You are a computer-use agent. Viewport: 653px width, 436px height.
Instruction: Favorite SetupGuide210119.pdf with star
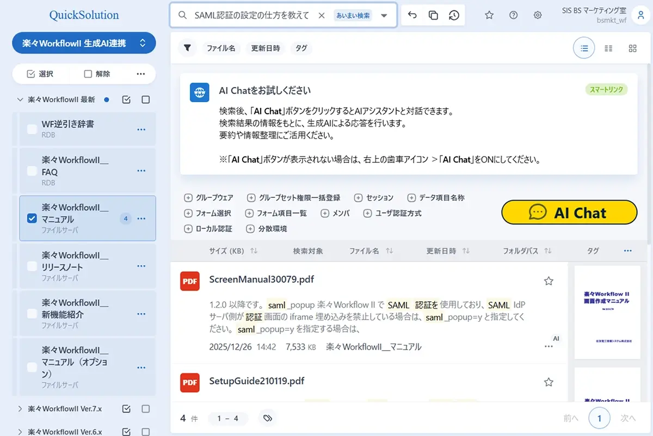(549, 382)
